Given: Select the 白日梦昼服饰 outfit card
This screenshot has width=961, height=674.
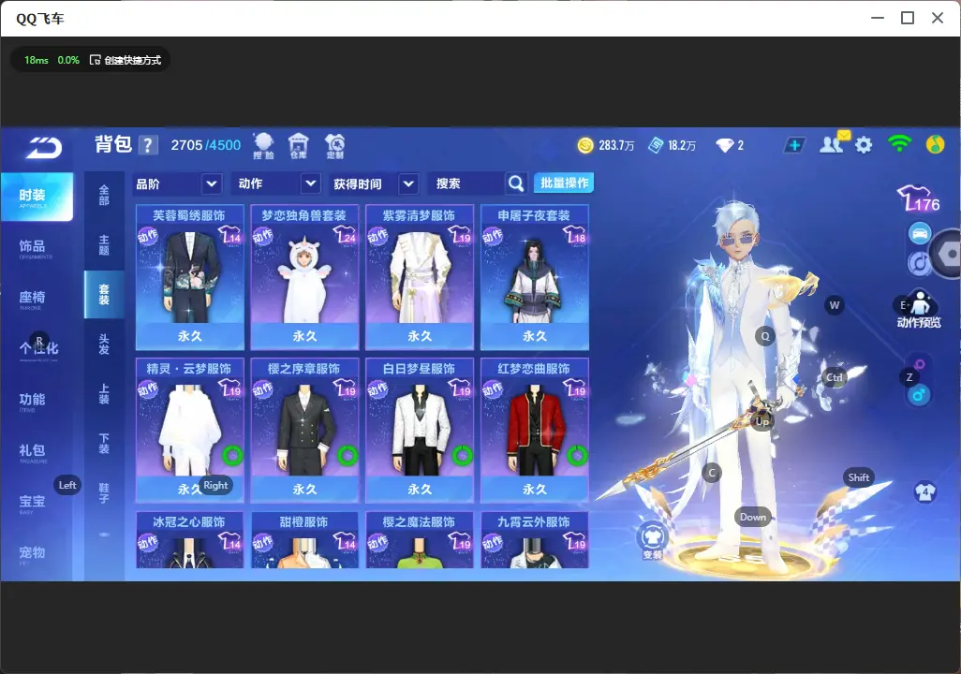Looking at the screenshot, I should coord(420,430).
